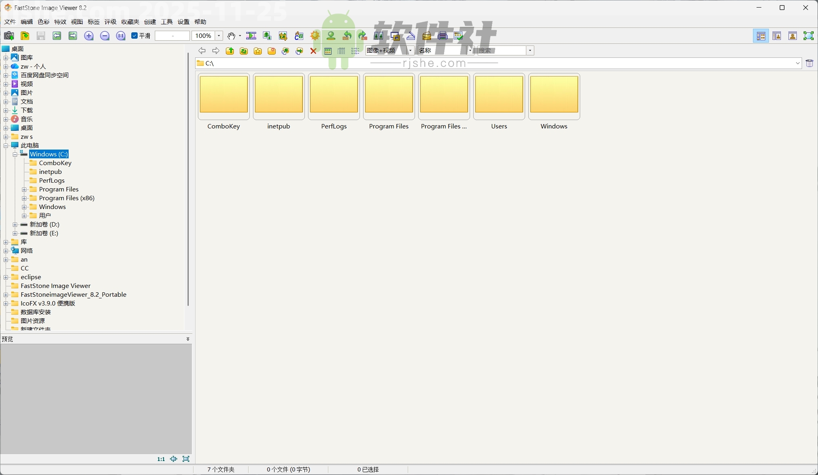This screenshot has height=475, width=818.
Task: Click the up one level button
Action: coord(230,51)
